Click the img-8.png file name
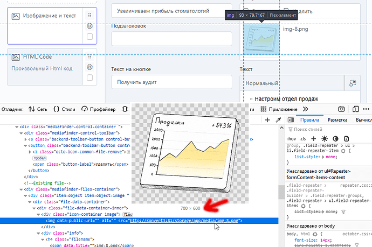 pyautogui.click(x=295, y=29)
